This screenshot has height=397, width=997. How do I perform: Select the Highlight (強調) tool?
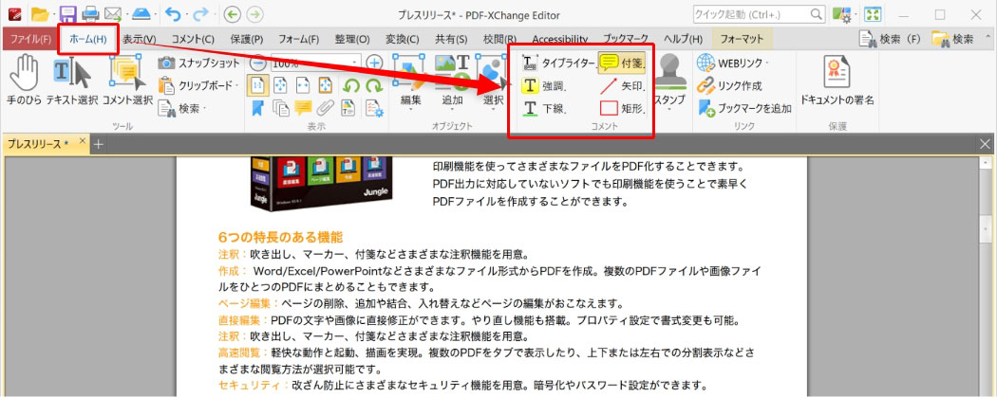[x=544, y=85]
